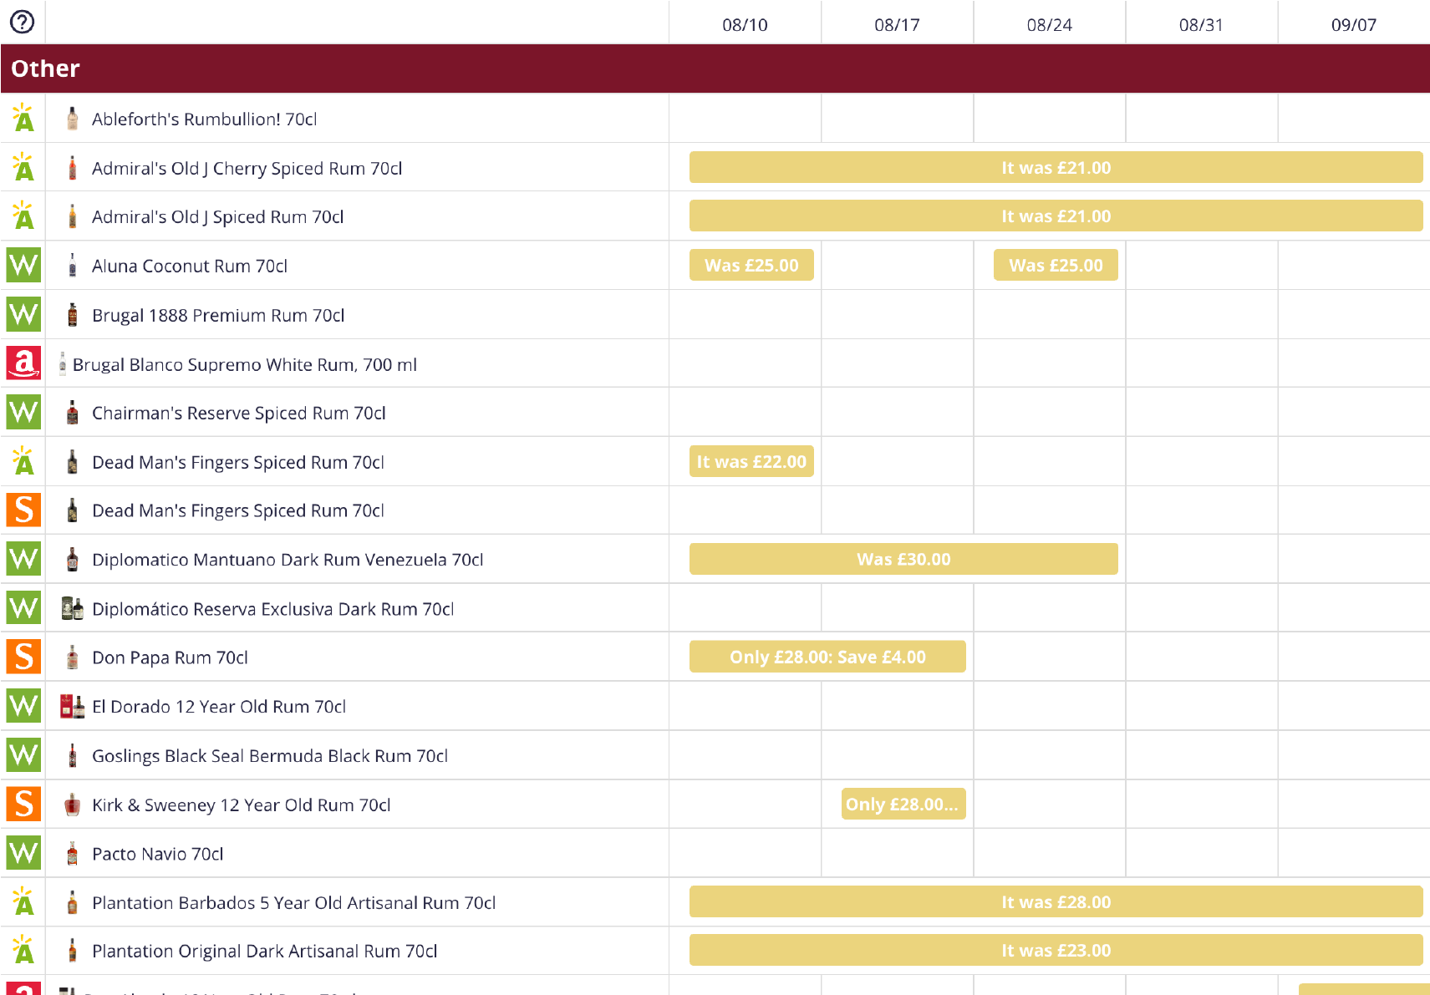Open Chairman's Reserve Spiced Rum product
Image resolution: width=1430 pixels, height=995 pixels.
point(239,414)
